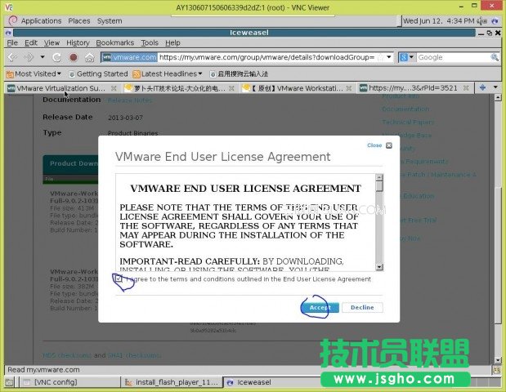Click the Release Notes documentation link
Screen dimensions: 506x392
point(130,100)
